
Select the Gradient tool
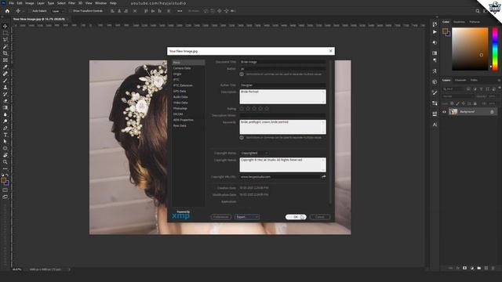(x=5, y=107)
